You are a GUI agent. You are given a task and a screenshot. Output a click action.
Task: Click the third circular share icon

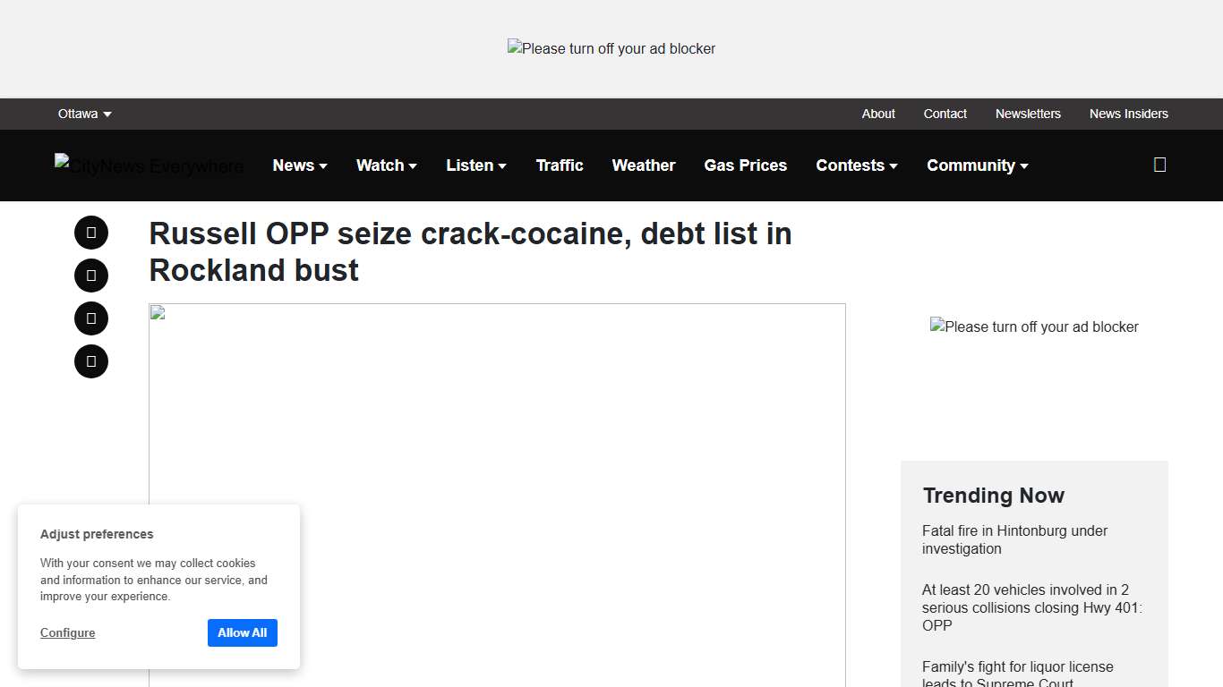pyautogui.click(x=90, y=318)
